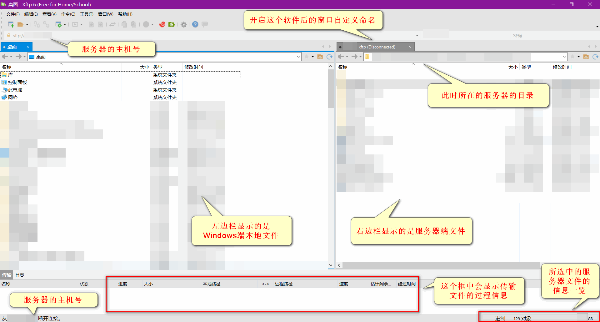Expand the remote path dropdown arrow
The width and height of the screenshot is (600, 322).
pyautogui.click(x=564, y=57)
